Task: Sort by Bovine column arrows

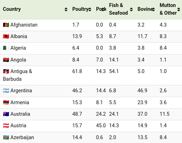Action: (153, 9)
